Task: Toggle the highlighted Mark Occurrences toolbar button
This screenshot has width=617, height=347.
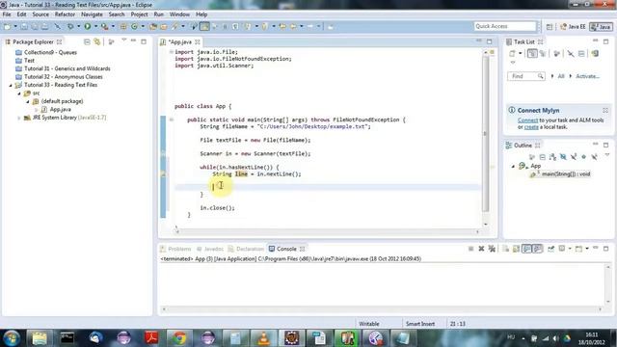Action: pyautogui.click(x=204, y=26)
